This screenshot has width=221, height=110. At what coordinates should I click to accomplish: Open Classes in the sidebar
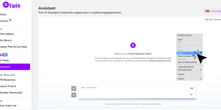point(4,21)
